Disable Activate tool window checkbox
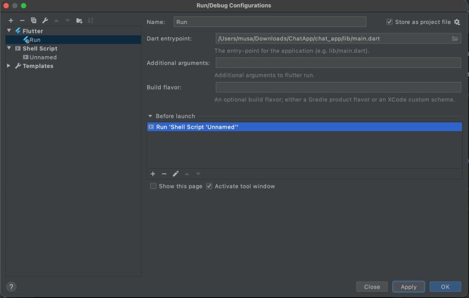Screen dimensions: 469x298 coord(209,186)
